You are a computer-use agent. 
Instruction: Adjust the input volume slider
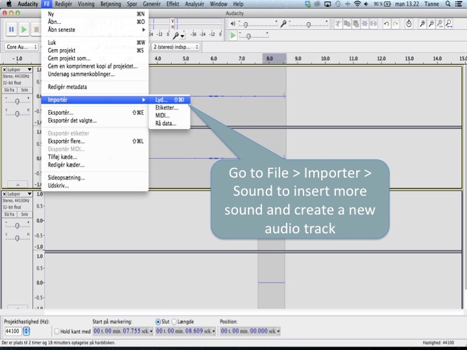308,24
